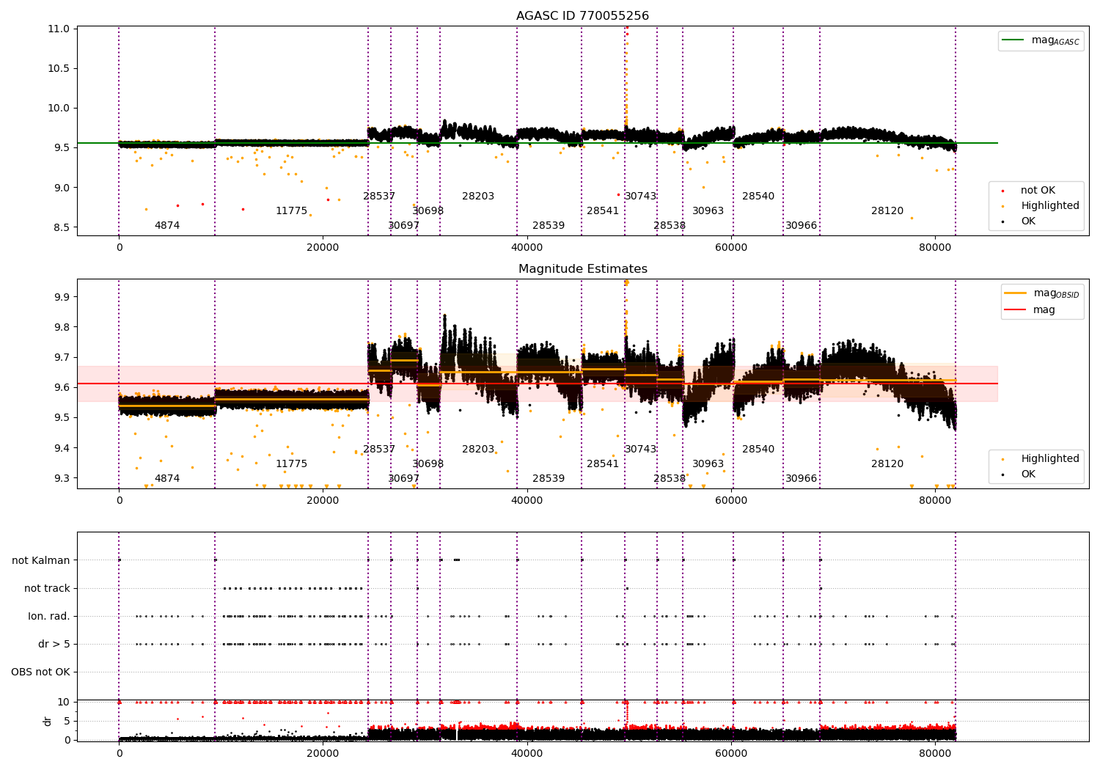Click the 'not Kalman' row label
This screenshot has height=770, width=1100.
41,560
